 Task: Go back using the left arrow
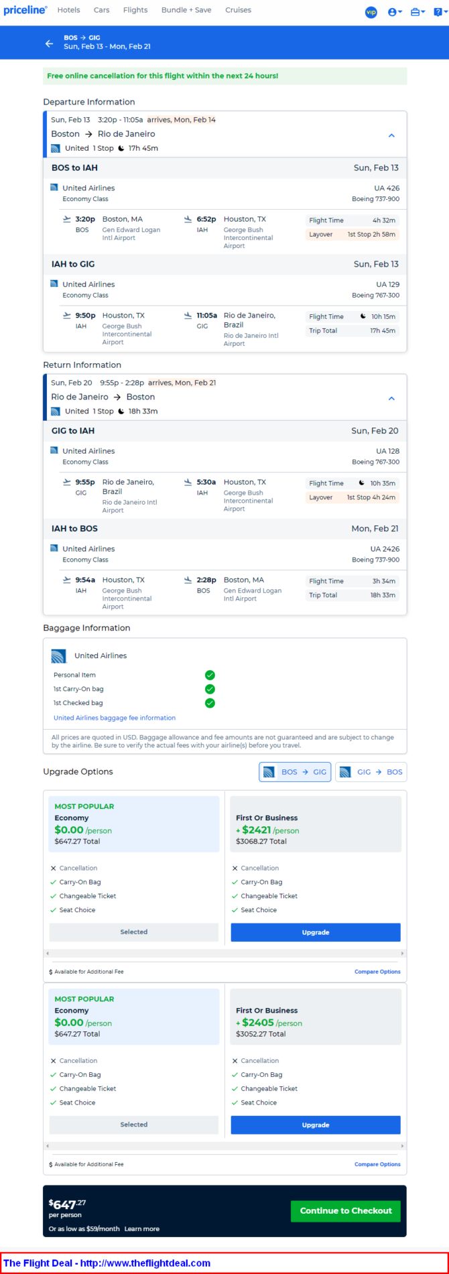click(49, 44)
